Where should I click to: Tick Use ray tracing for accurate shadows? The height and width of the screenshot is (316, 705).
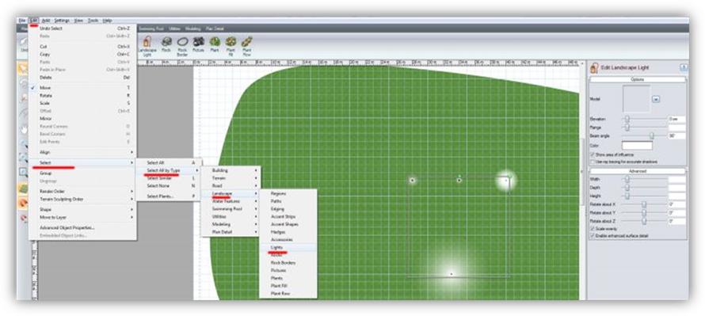[x=593, y=161]
